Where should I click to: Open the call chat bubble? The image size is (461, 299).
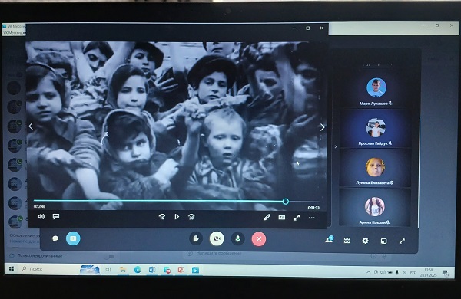pos(55,238)
